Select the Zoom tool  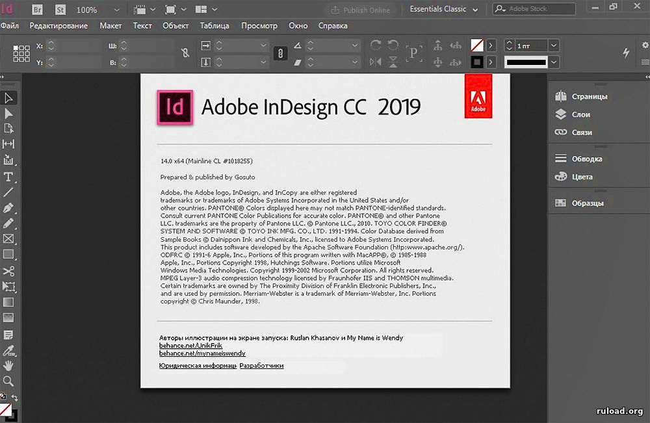pyautogui.click(x=8, y=381)
